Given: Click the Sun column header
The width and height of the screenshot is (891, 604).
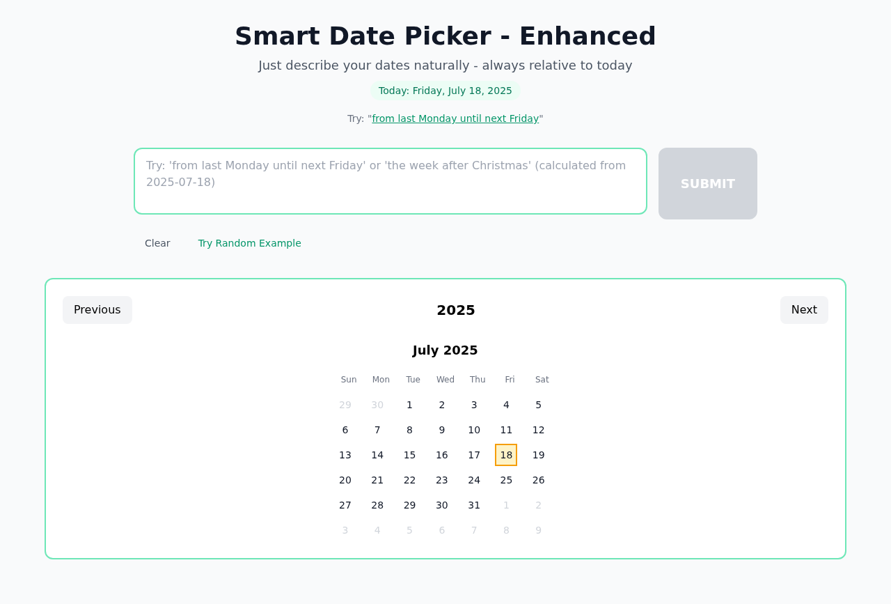Looking at the screenshot, I should pyautogui.click(x=348, y=380).
